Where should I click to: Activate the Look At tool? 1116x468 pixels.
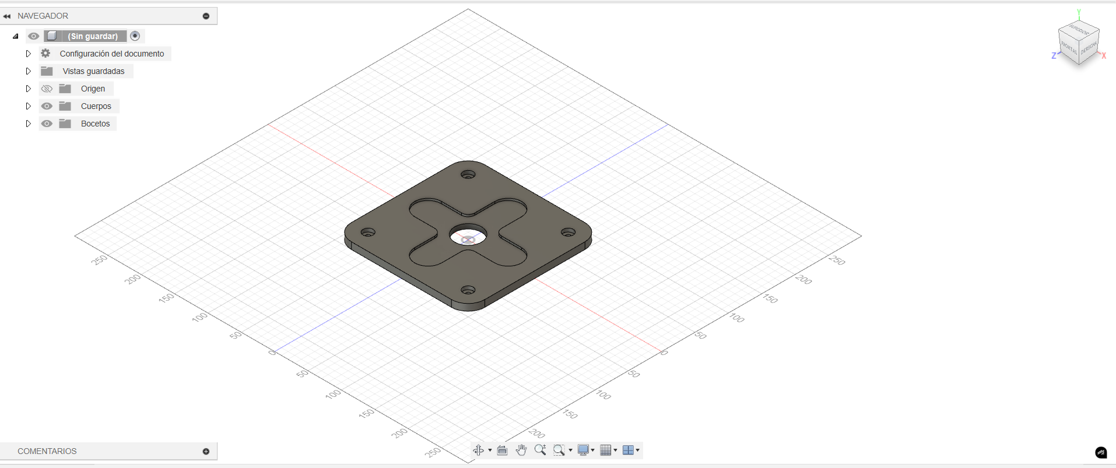502,450
